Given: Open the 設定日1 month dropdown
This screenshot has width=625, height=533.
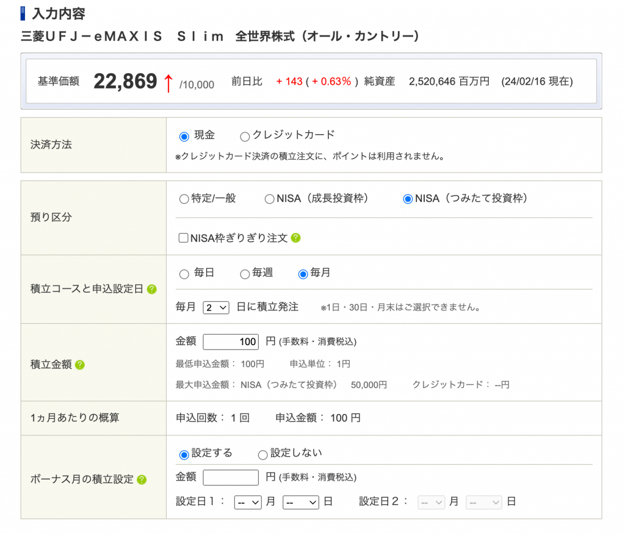Looking at the screenshot, I should [x=247, y=501].
